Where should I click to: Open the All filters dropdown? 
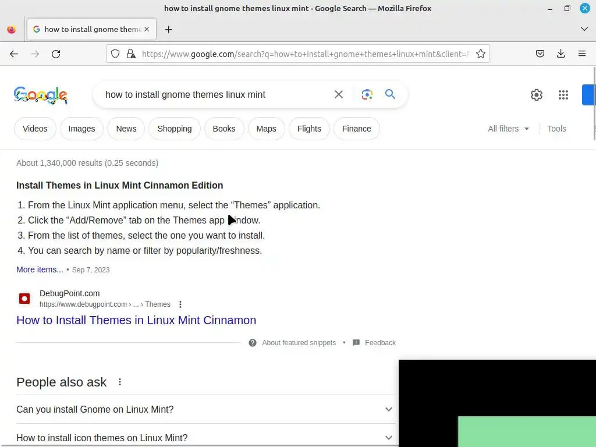click(508, 129)
